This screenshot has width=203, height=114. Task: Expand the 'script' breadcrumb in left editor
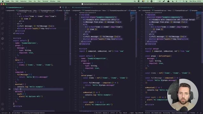click(60, 10)
